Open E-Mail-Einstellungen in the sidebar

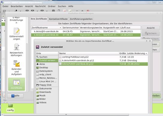tap(16, 20)
